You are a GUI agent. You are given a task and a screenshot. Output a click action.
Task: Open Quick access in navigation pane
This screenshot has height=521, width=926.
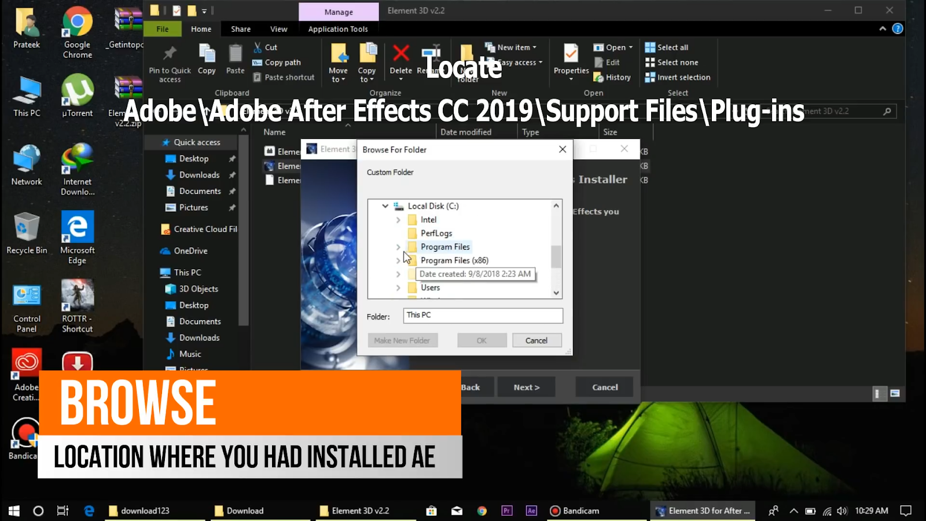[x=197, y=142]
